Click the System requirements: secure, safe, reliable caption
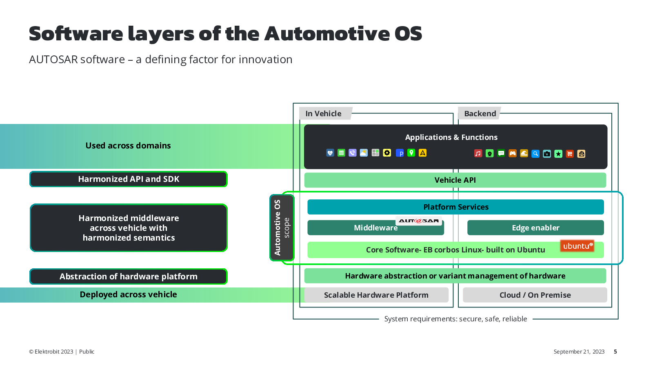The image size is (653, 367). click(455, 319)
